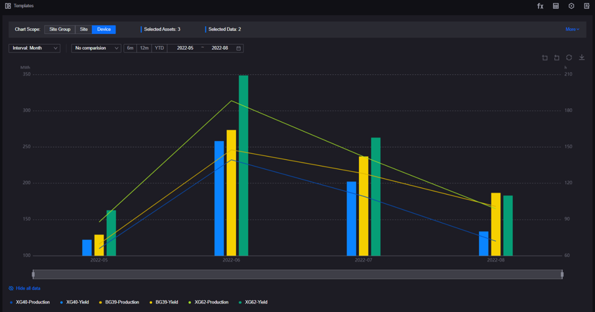Switch chart scope to Site Group
This screenshot has width=595, height=312.
coord(60,29)
